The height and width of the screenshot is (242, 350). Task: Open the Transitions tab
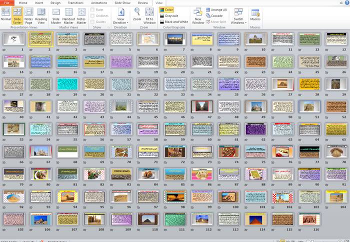pos(75,3)
